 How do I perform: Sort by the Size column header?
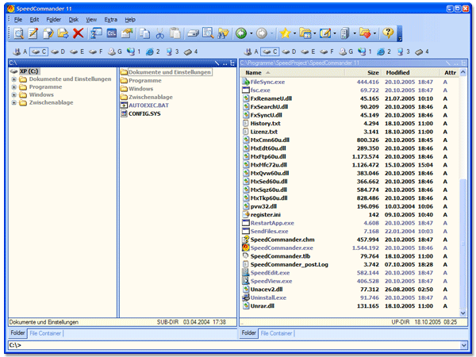coord(363,73)
